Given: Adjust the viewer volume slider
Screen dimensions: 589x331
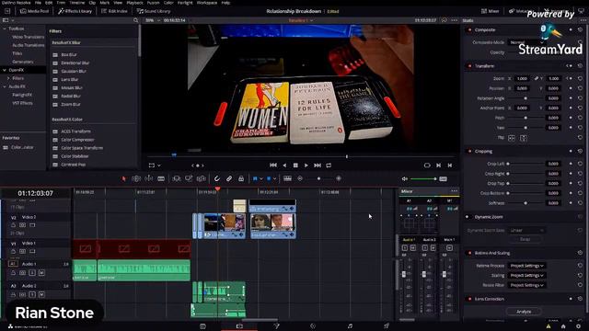Looking at the screenshot, I should (423, 179).
